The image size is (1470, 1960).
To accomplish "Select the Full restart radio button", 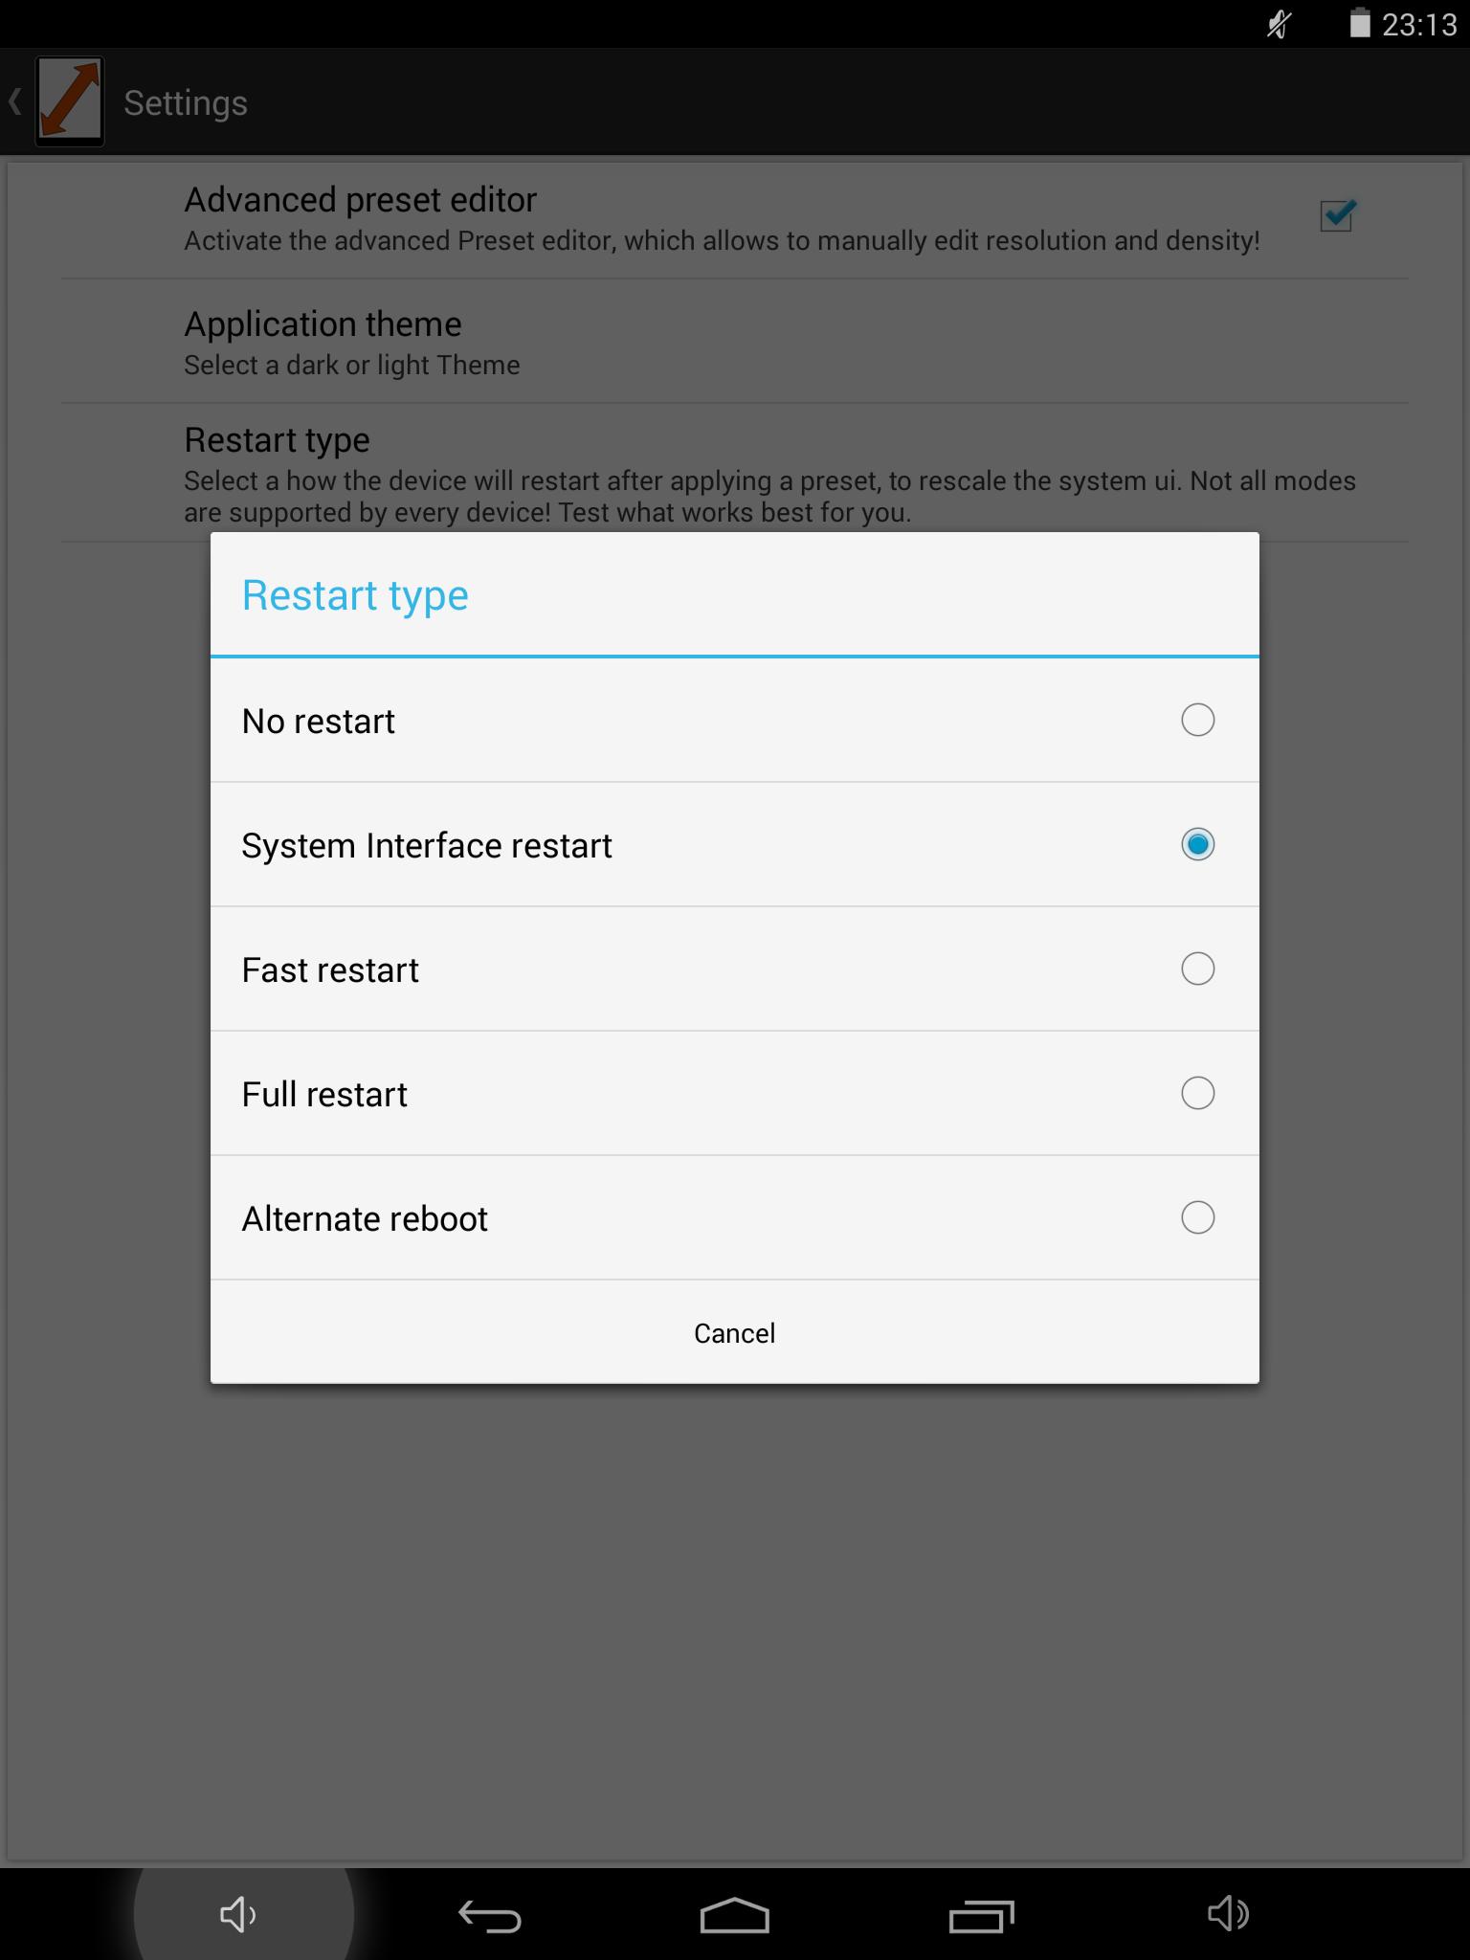I will [x=1198, y=1093].
